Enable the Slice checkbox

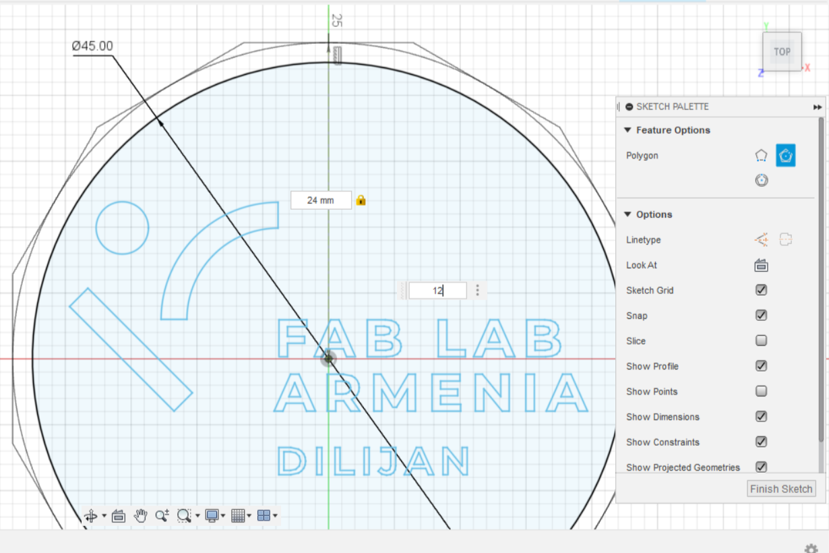pyautogui.click(x=761, y=340)
